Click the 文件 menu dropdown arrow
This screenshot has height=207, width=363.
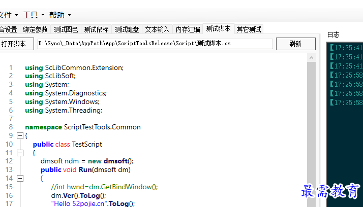pyautogui.click(x=16, y=15)
